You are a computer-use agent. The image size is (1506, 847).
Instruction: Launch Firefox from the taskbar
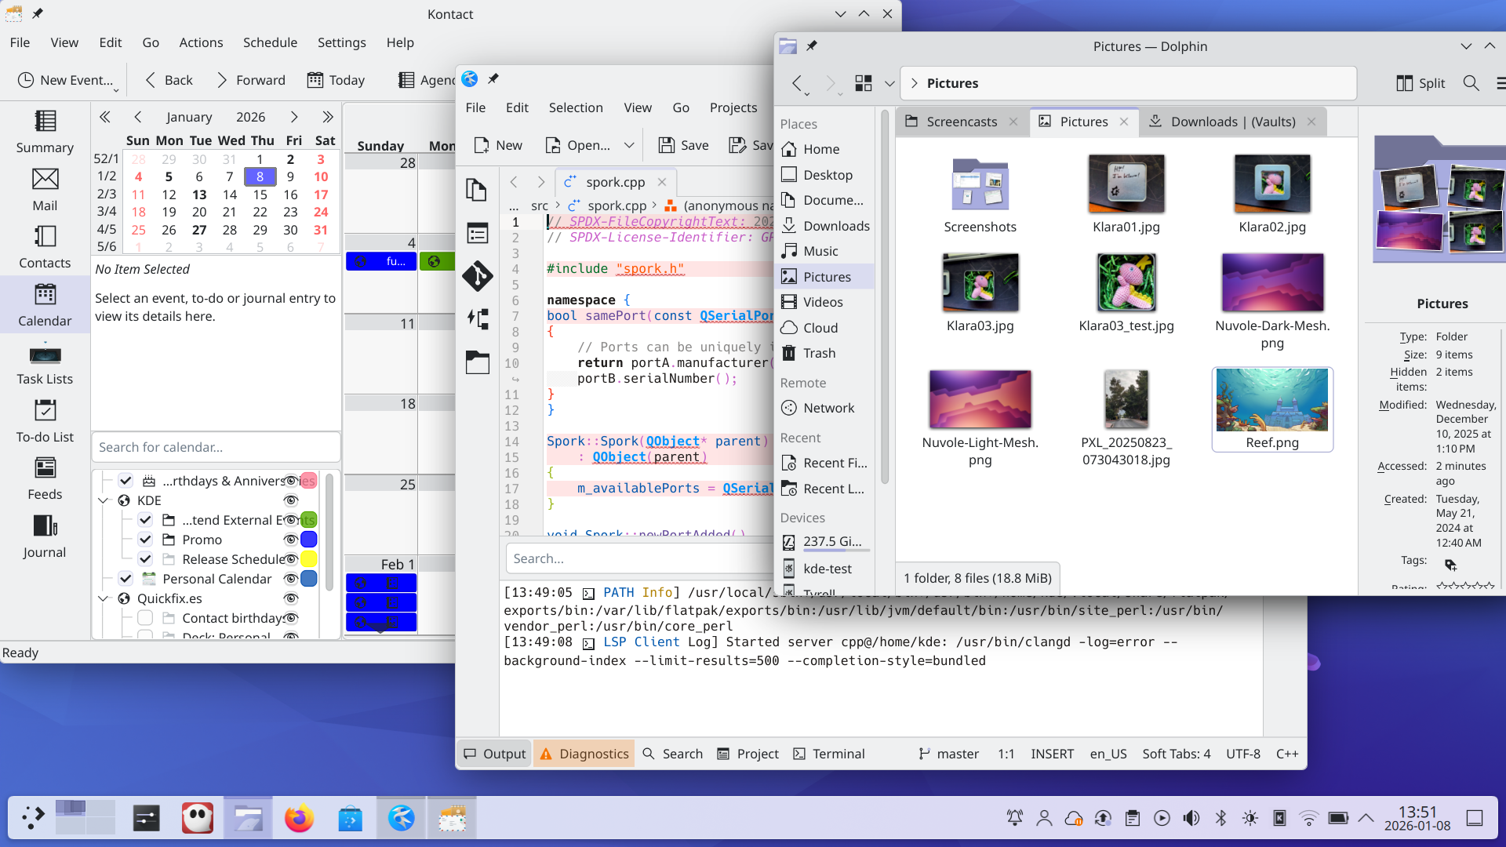point(299,819)
